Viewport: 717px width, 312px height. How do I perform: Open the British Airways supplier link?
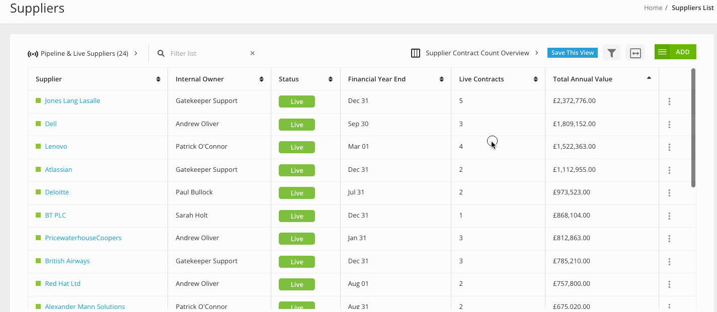tap(67, 261)
